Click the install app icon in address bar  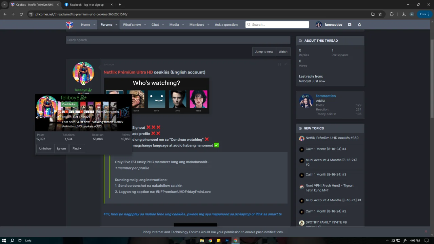tap(373, 14)
